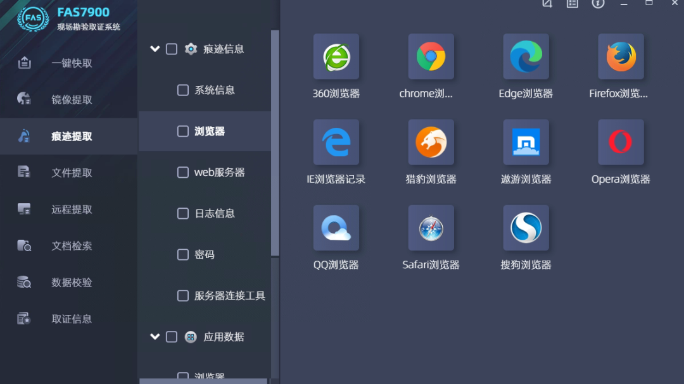Switch to 文档检索 section

[x=69, y=246]
